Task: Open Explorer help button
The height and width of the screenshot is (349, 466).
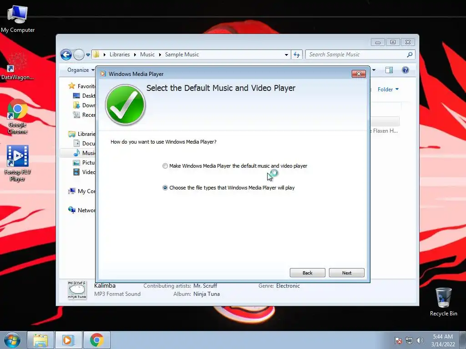Action: pyautogui.click(x=405, y=70)
